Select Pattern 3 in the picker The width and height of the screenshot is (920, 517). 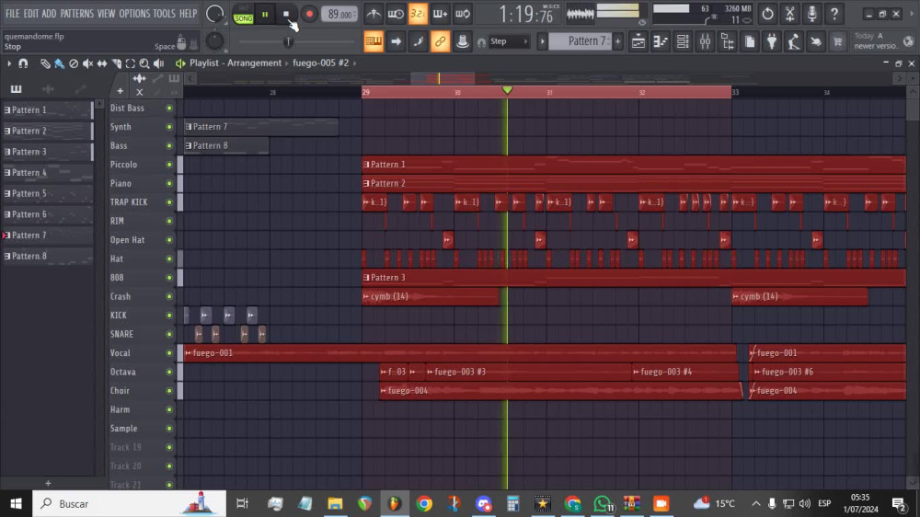coord(47,152)
